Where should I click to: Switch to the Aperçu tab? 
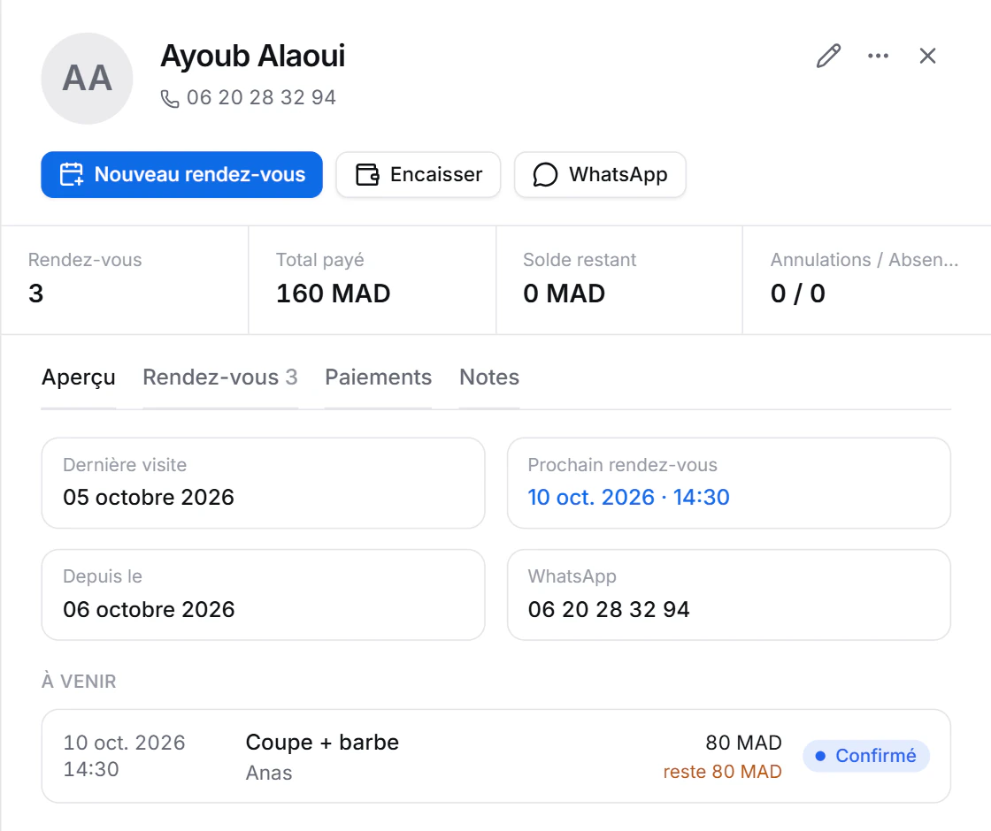point(79,377)
